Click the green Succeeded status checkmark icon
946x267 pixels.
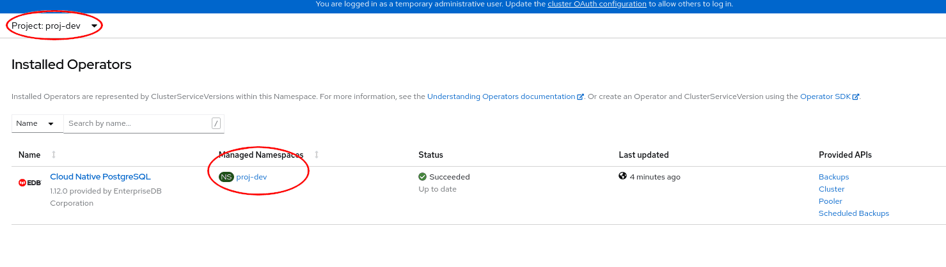tap(422, 177)
